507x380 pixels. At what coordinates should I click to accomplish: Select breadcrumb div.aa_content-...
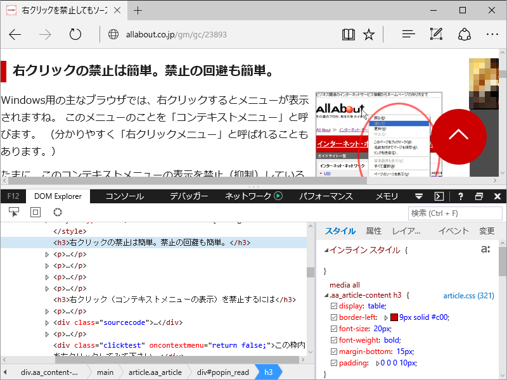pos(49,372)
